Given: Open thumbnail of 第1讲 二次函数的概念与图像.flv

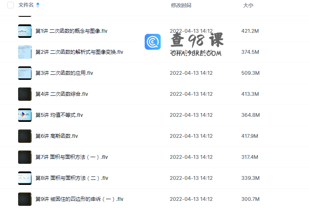Looking at the screenshot, I should pyautogui.click(x=25, y=31).
